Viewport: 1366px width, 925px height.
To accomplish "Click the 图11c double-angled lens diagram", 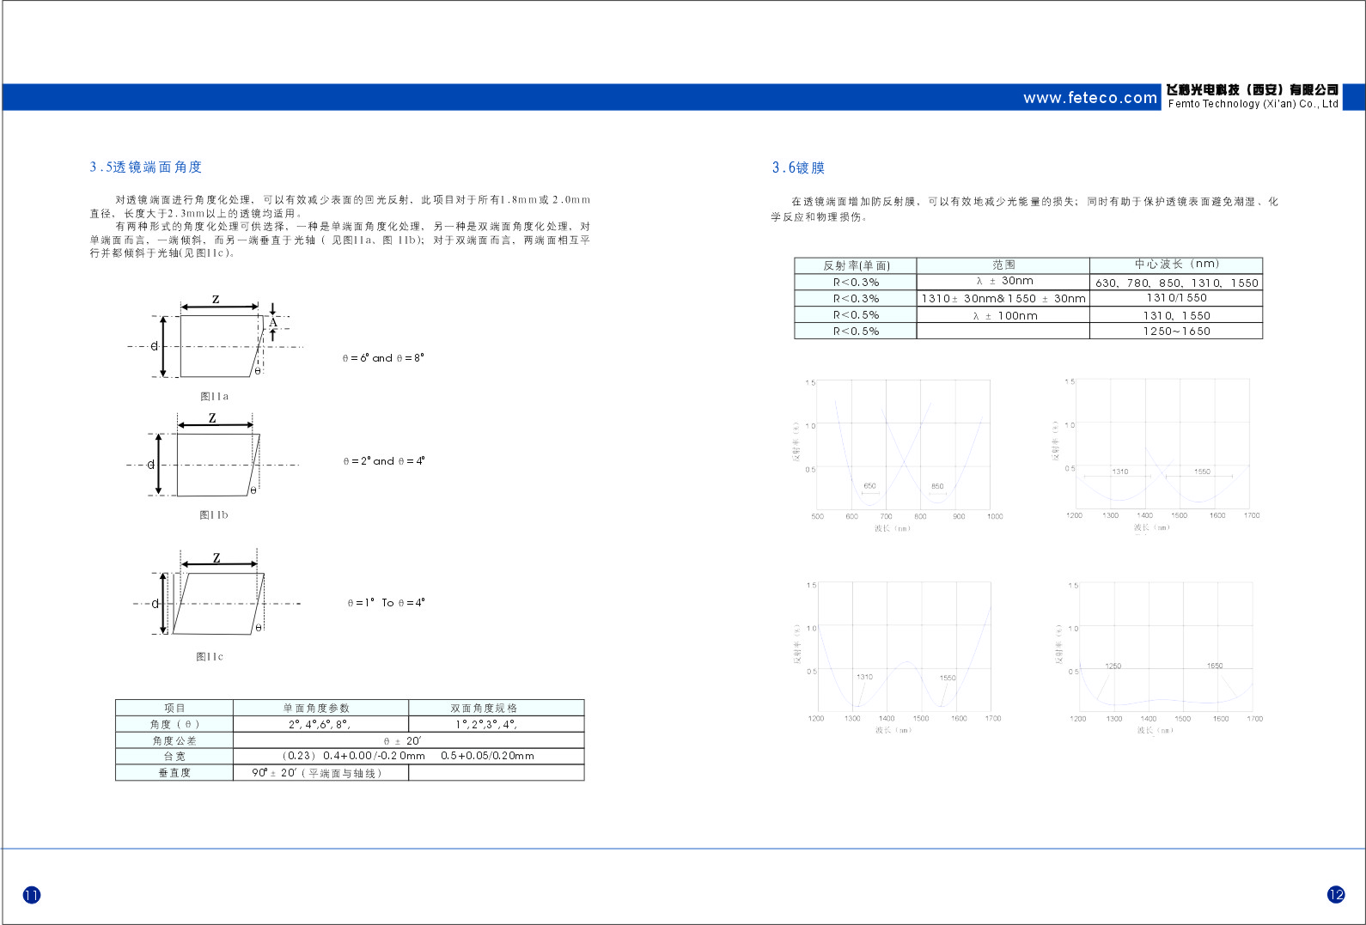I will point(216,603).
